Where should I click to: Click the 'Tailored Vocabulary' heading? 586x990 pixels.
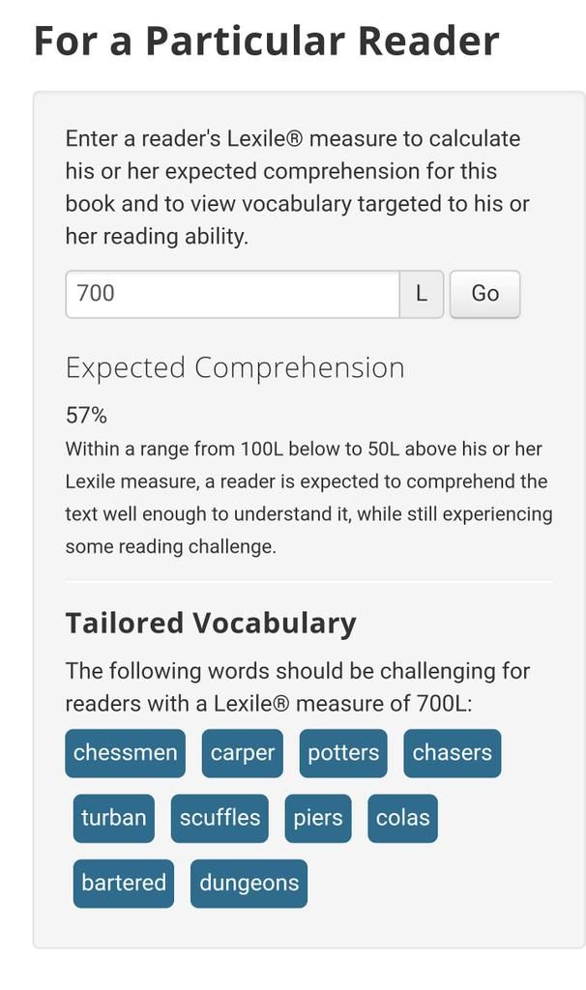211,623
